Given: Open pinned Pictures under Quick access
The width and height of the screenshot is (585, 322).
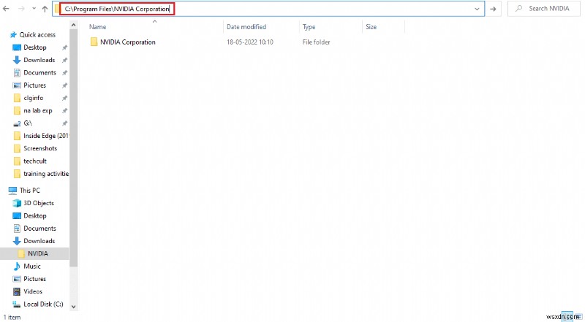Looking at the screenshot, I should click(34, 85).
